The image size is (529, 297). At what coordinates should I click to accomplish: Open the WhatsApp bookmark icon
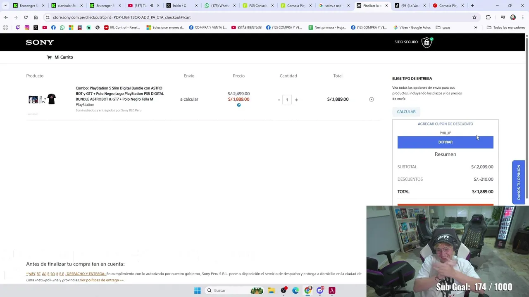point(62,28)
